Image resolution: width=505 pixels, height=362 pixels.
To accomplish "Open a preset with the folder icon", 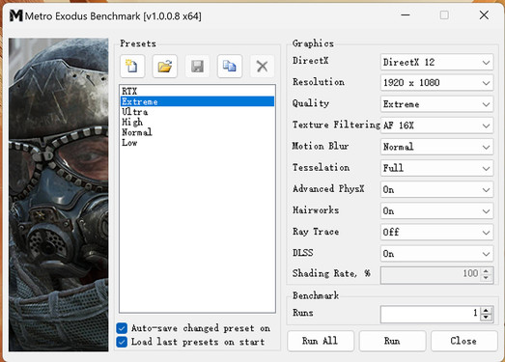I will point(165,67).
